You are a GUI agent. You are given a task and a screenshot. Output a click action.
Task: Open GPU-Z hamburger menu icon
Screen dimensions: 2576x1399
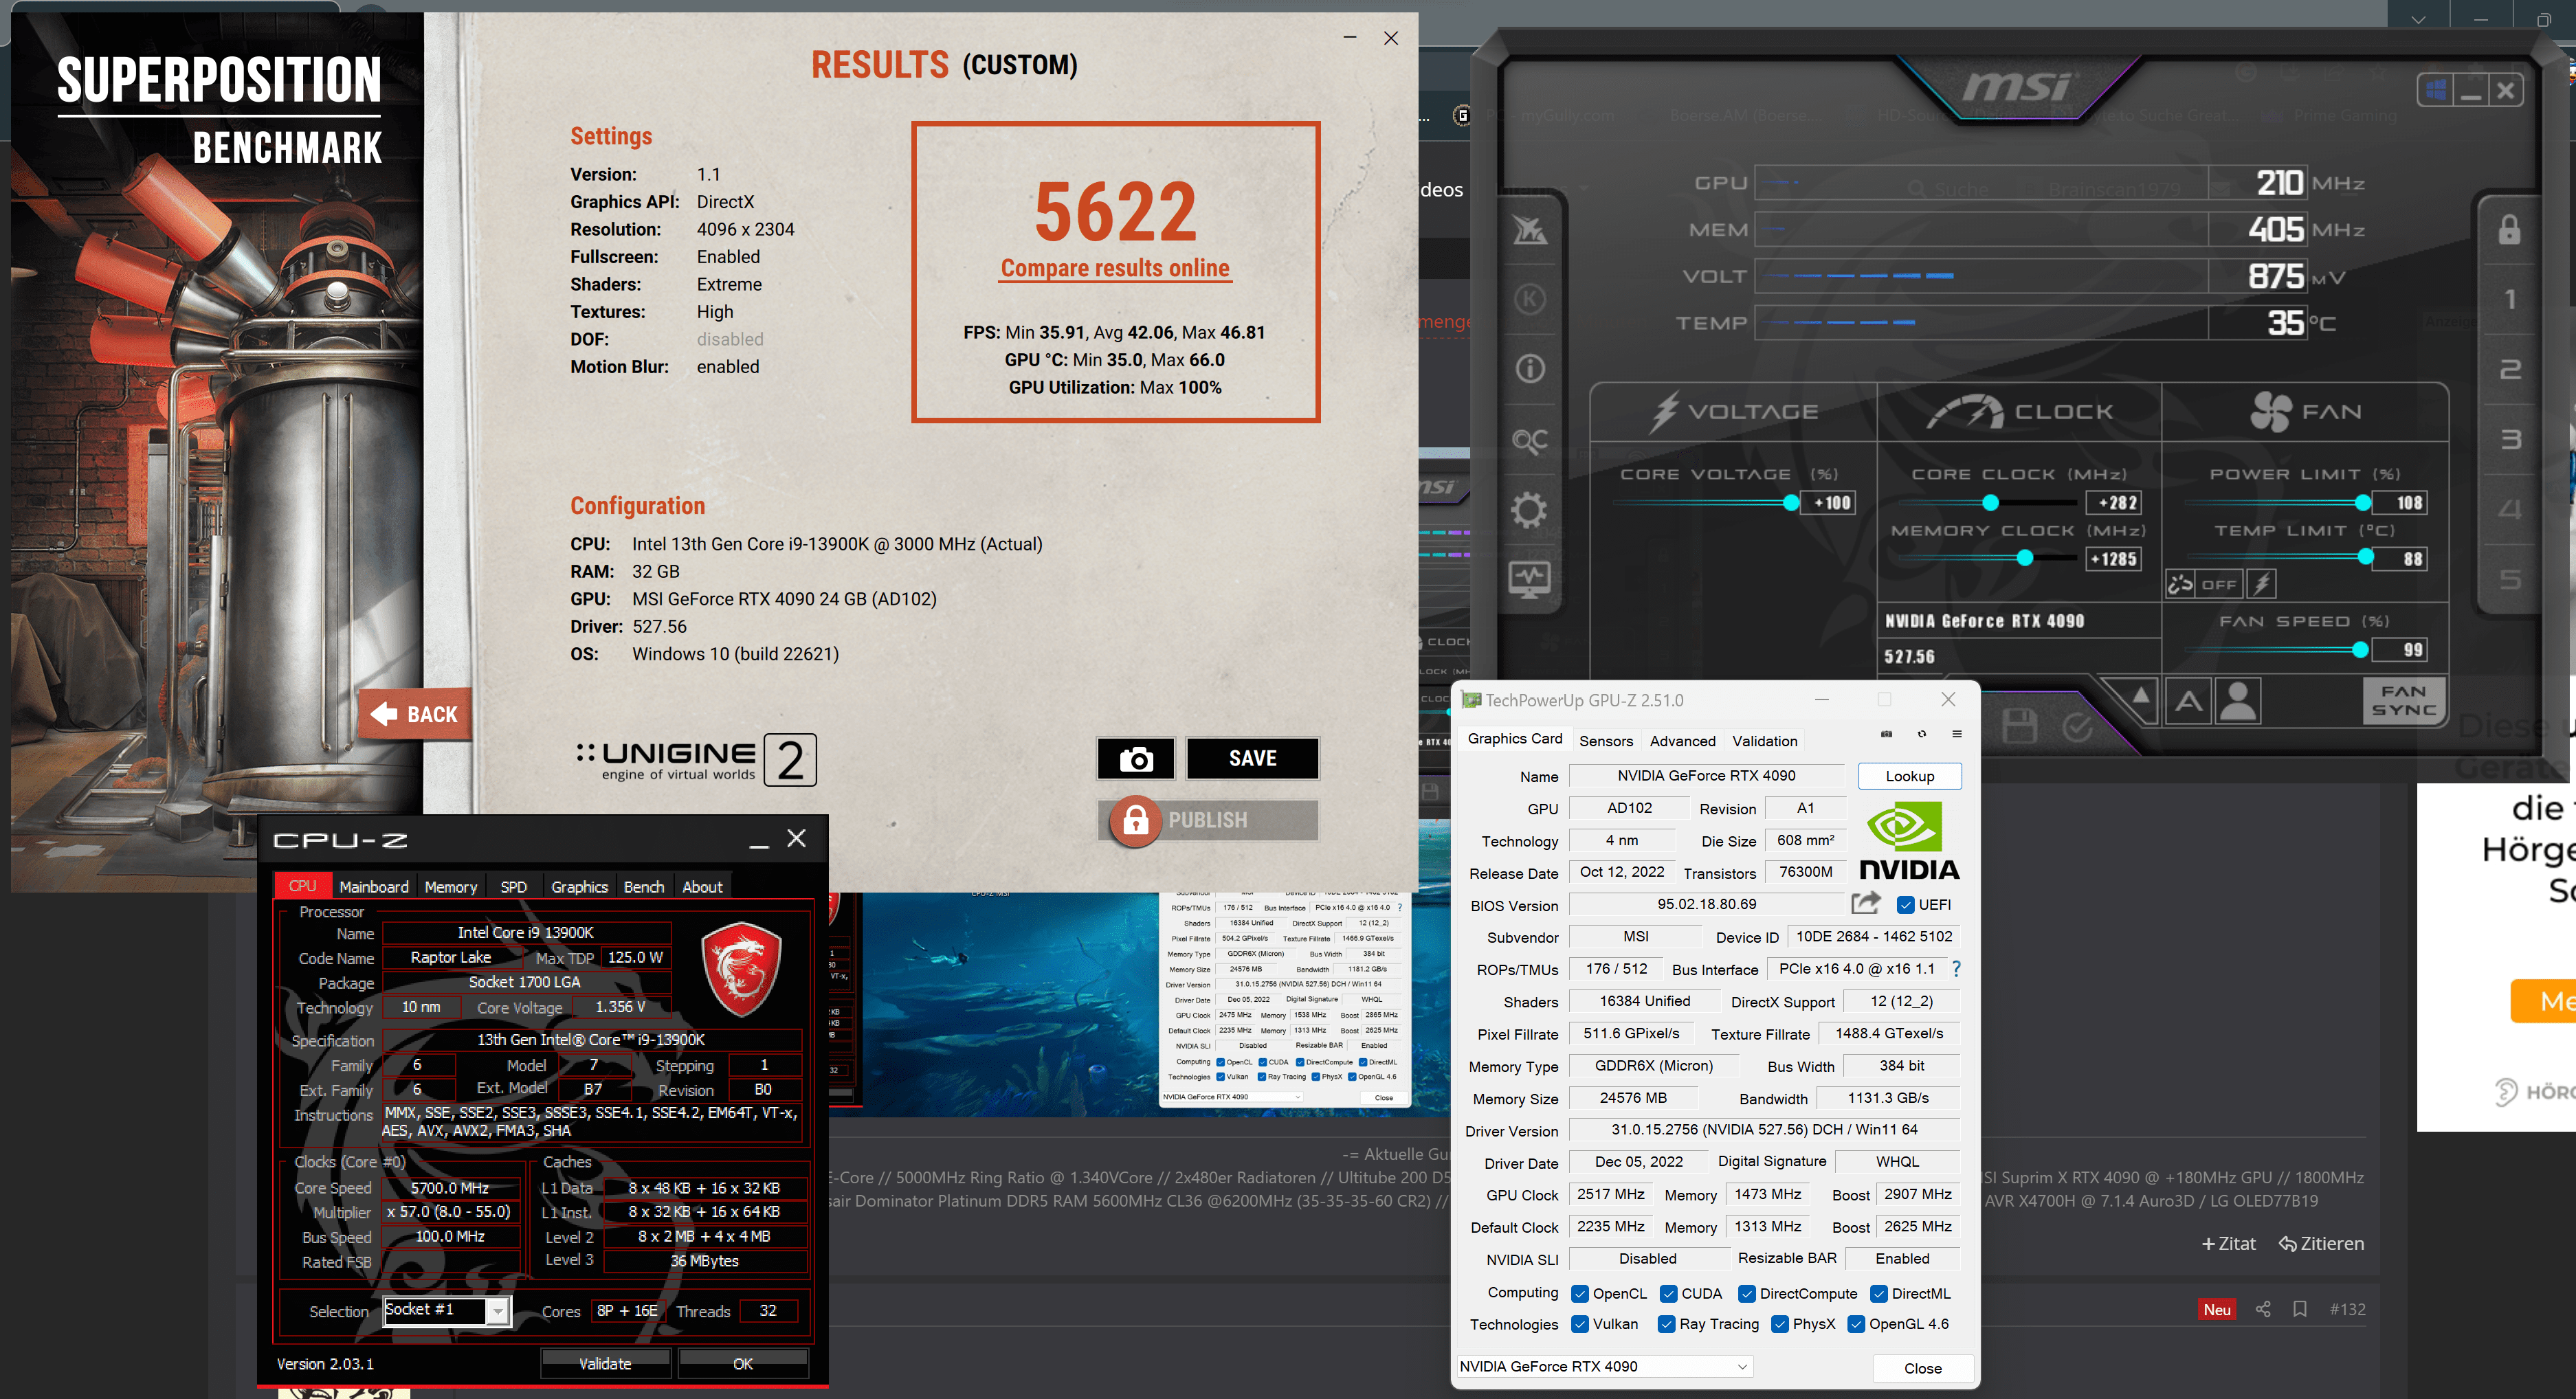pyautogui.click(x=1957, y=734)
